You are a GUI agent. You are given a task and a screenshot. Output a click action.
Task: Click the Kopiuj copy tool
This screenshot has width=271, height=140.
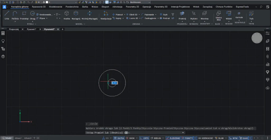[x=117, y=18]
